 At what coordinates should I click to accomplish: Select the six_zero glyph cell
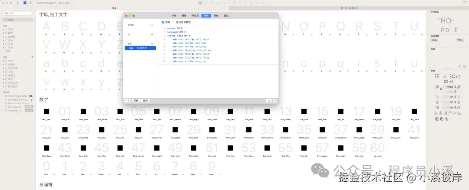pos(377,150)
